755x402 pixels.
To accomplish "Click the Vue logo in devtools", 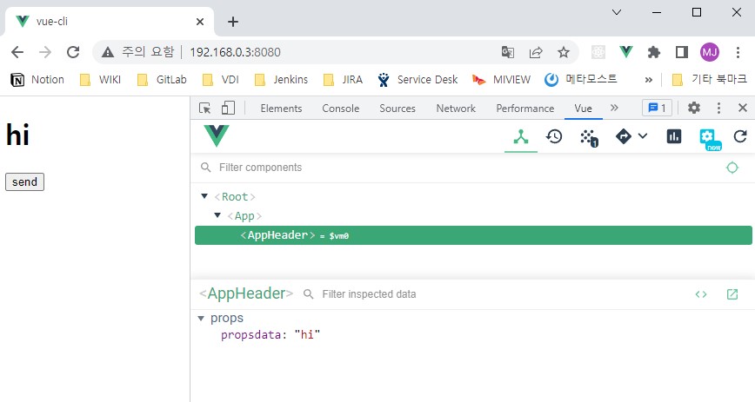I will (x=217, y=136).
